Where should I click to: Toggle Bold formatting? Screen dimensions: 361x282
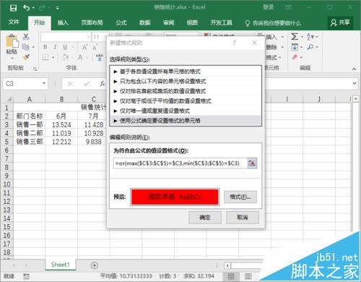coord(45,47)
